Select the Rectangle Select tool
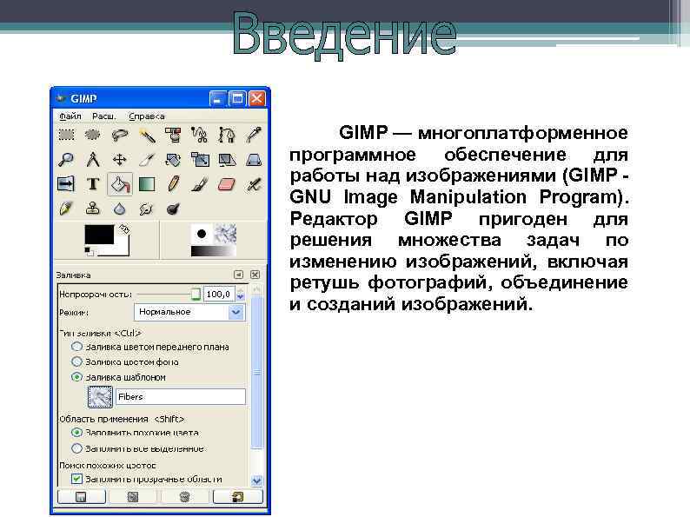The width and height of the screenshot is (690, 517). (x=66, y=135)
